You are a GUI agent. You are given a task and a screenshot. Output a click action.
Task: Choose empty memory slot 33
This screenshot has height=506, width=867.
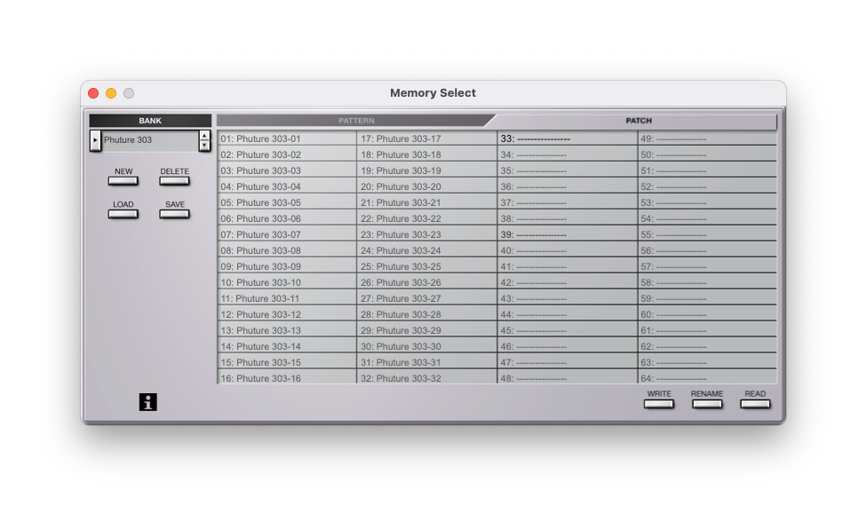pos(567,138)
